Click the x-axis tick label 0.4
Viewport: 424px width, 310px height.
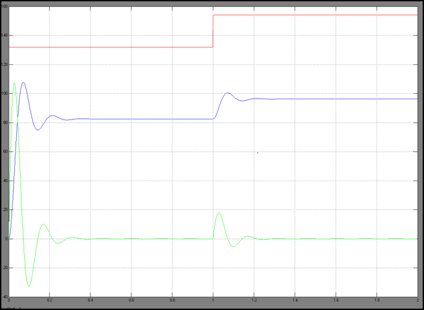pyautogui.click(x=91, y=301)
